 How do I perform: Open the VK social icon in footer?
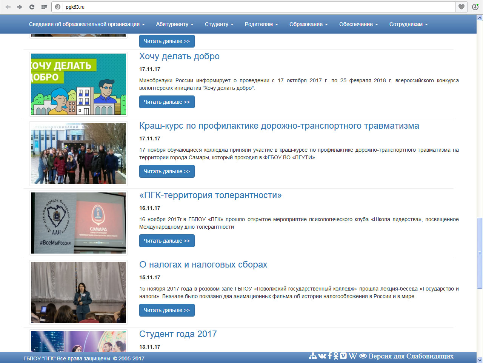click(322, 356)
